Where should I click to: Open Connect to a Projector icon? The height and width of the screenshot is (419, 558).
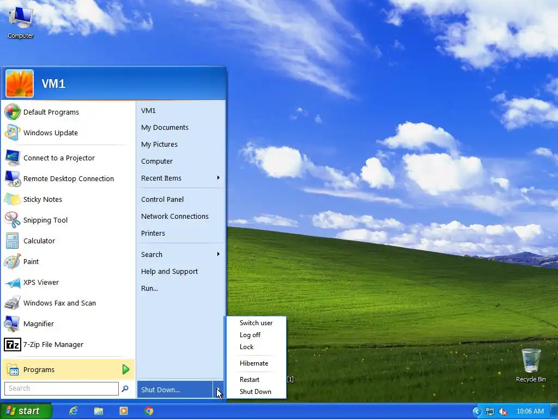pyautogui.click(x=13, y=158)
